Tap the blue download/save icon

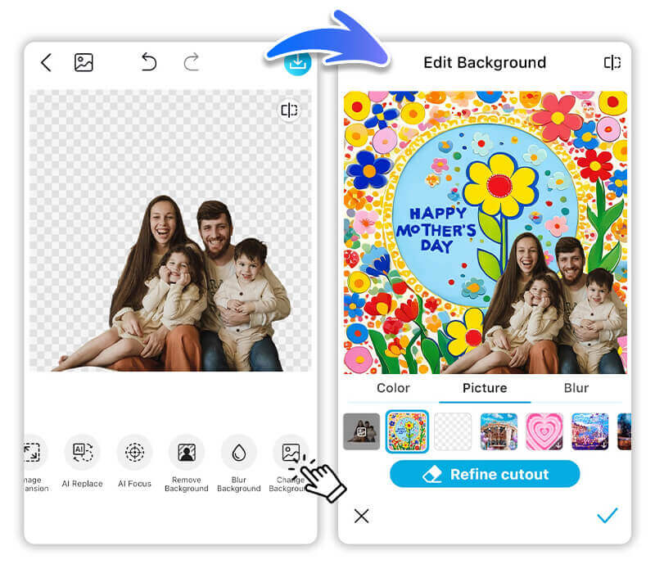(x=297, y=64)
